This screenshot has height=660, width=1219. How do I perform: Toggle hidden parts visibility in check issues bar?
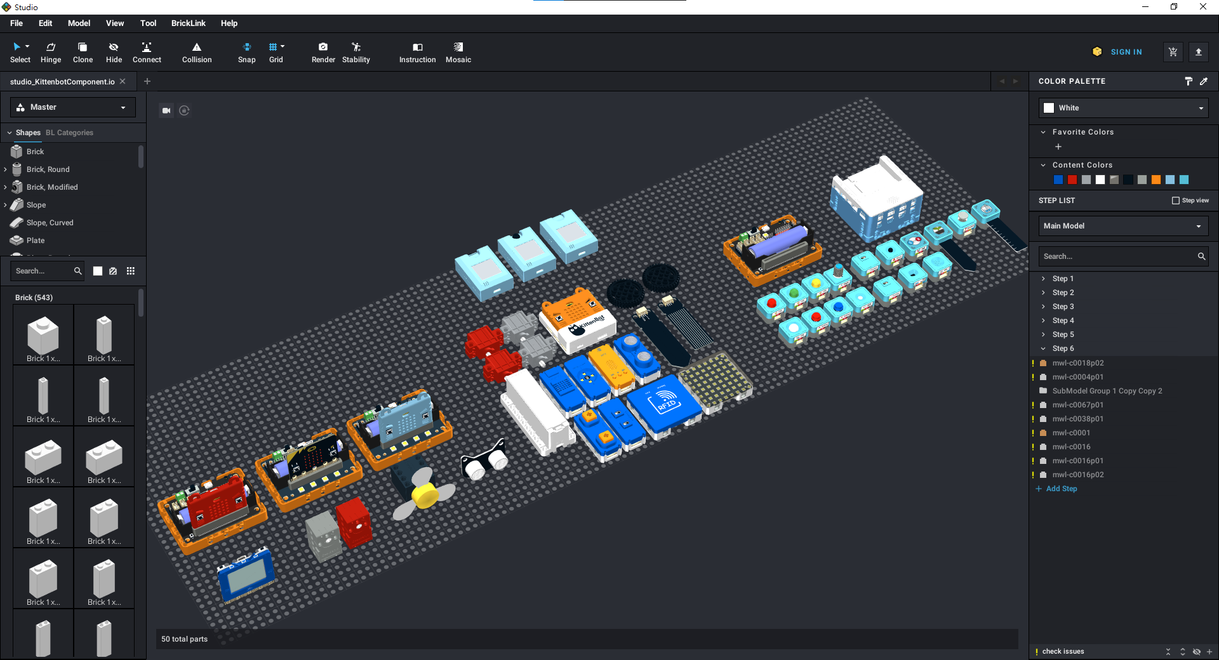tap(1196, 652)
